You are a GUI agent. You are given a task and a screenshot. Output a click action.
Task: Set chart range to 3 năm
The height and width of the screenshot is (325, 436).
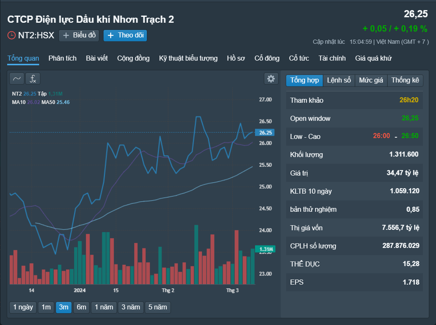click(x=131, y=307)
